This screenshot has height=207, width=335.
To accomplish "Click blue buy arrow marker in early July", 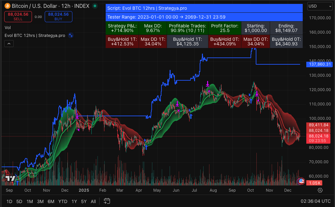I will (x=191, y=116).
